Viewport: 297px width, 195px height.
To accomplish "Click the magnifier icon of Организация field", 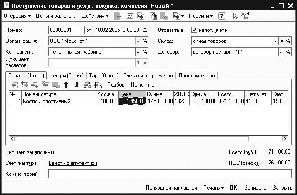I will 145,41.
